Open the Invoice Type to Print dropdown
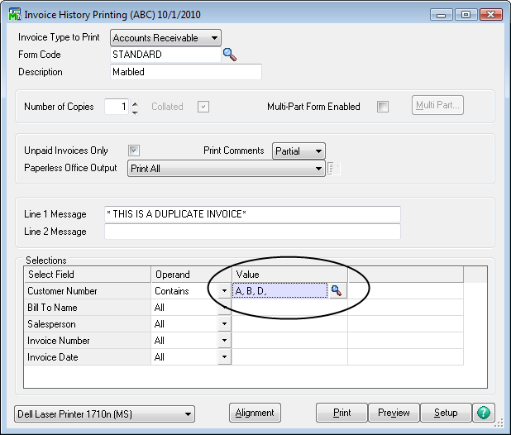511x435 pixels. [x=214, y=37]
